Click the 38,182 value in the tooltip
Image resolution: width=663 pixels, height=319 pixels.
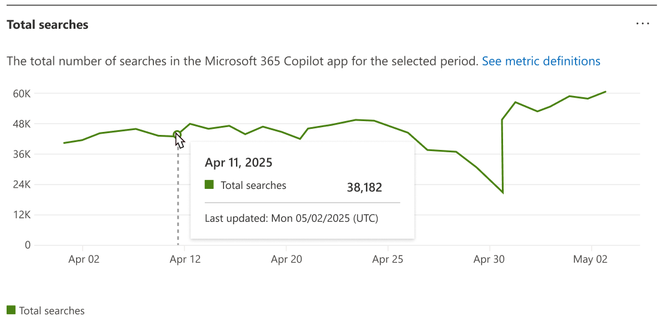(x=364, y=187)
